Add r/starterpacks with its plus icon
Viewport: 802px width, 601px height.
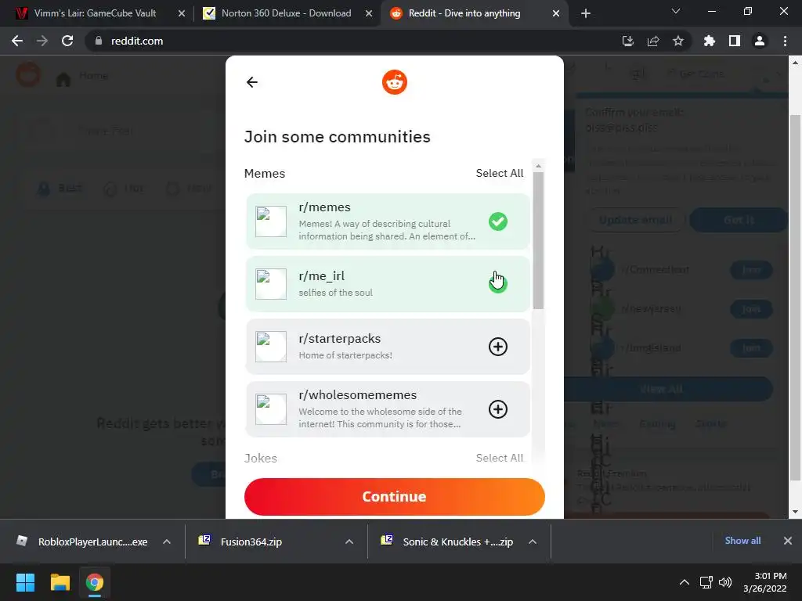(497, 347)
